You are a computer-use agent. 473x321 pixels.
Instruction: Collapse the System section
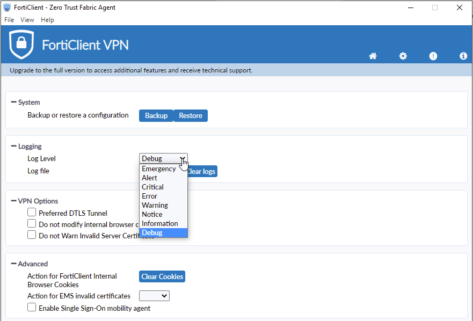click(13, 103)
